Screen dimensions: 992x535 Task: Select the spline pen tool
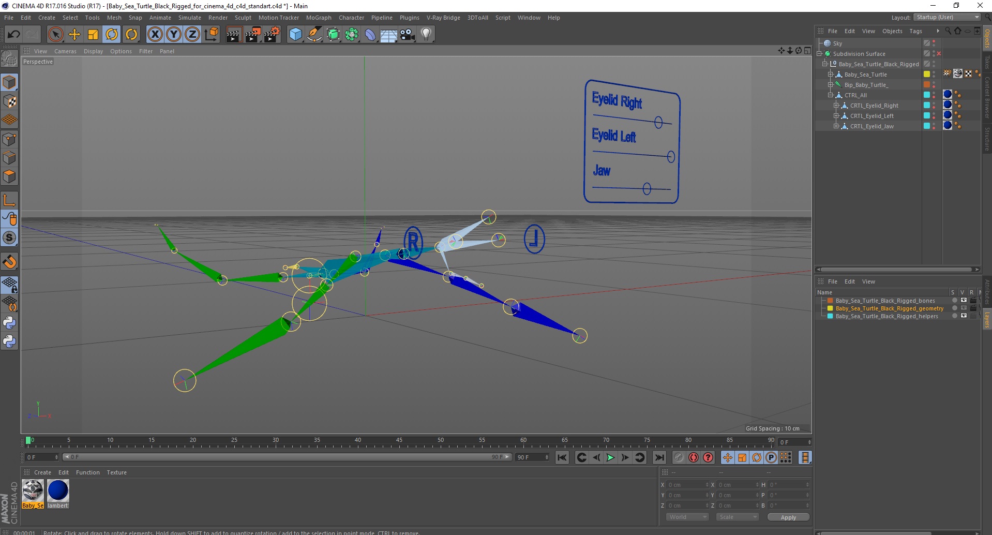coord(314,35)
